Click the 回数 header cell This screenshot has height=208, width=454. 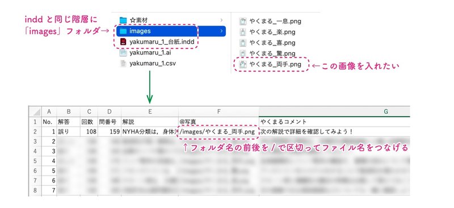(x=89, y=122)
